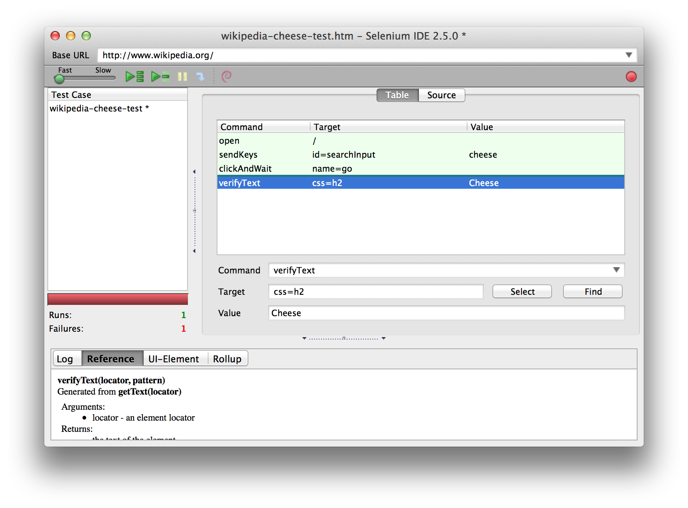Screen dimensions: 688x508
Task: Step through next command
Action: pyautogui.click(x=200, y=77)
